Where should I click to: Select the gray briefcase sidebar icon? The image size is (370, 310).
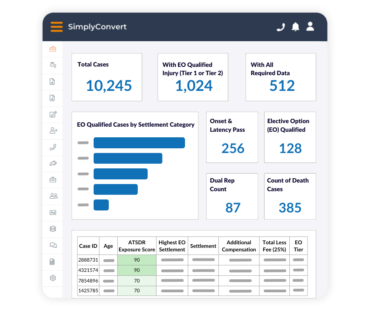pyautogui.click(x=53, y=180)
